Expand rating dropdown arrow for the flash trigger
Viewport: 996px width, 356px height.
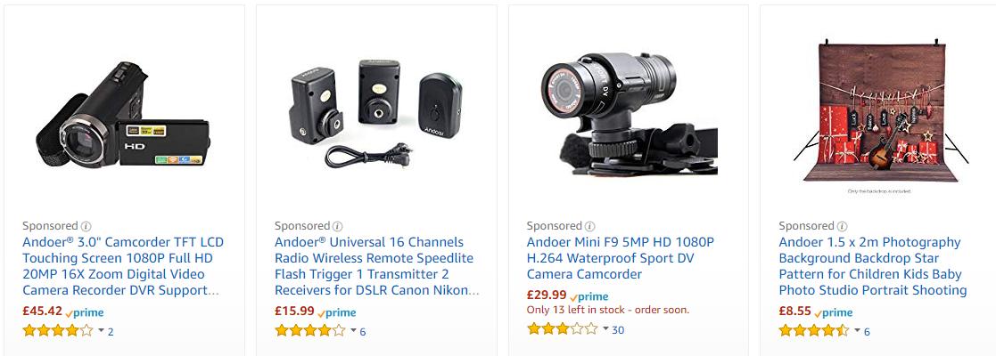point(353,331)
